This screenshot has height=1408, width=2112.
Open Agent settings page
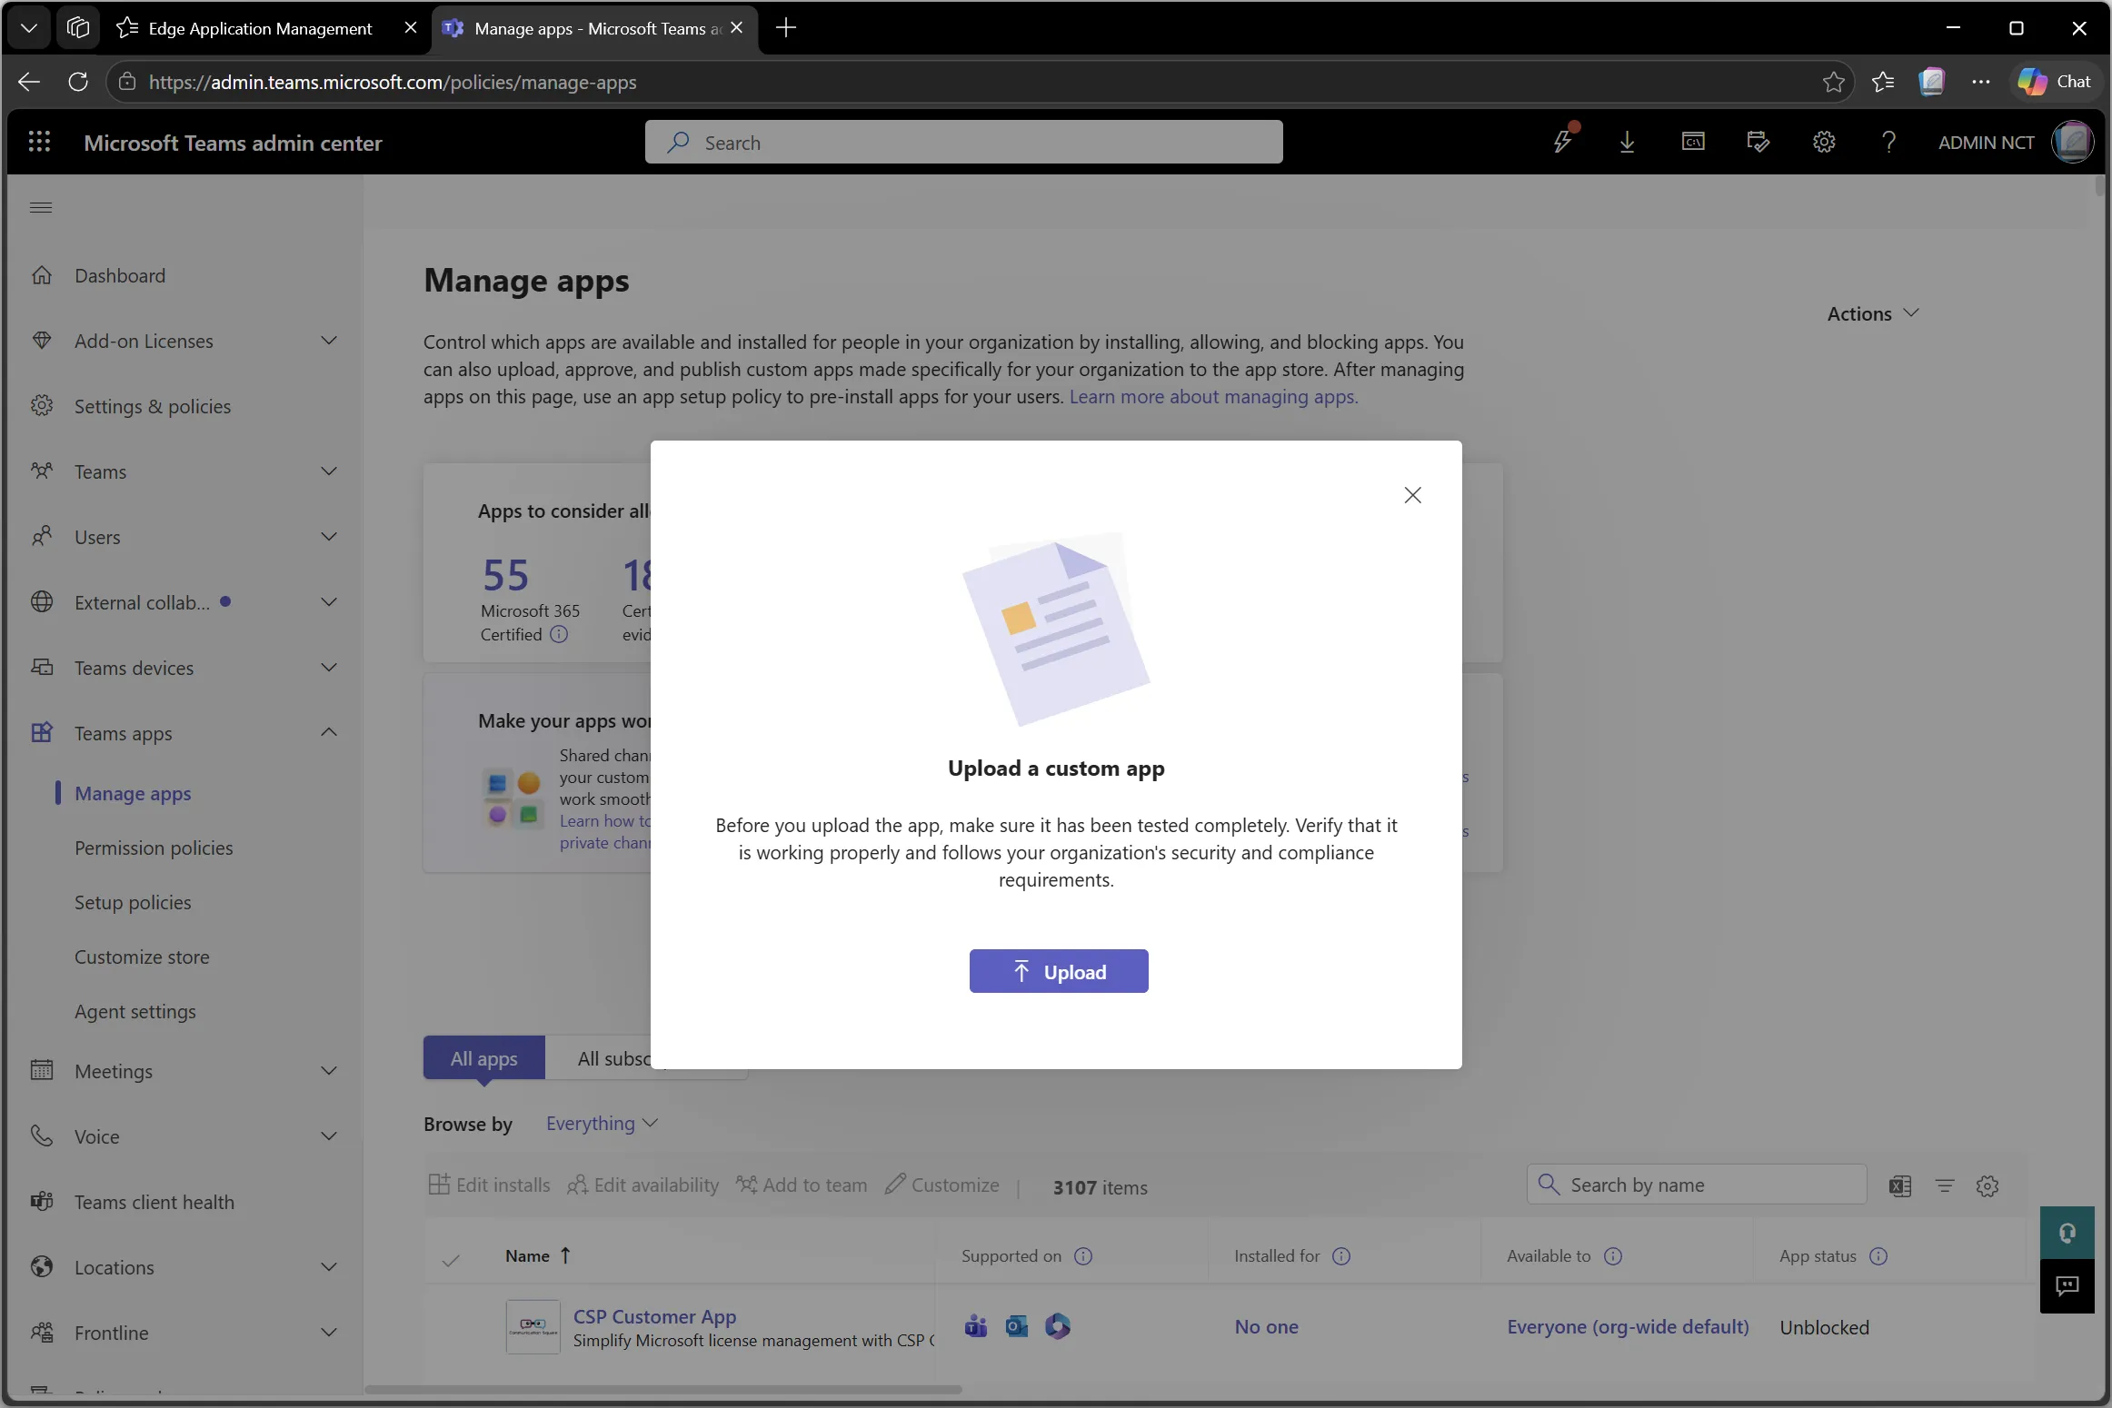(x=135, y=1011)
